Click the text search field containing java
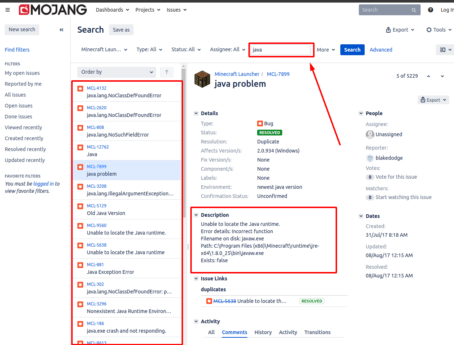Image resolution: width=454 pixels, height=345 pixels. coord(281,50)
